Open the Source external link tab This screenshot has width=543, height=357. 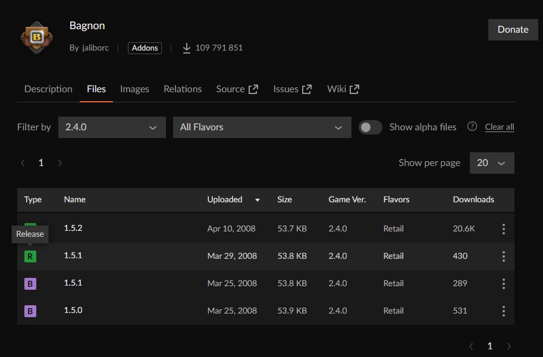coord(237,89)
